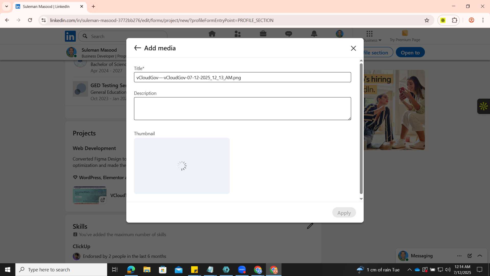
Task: View site information icon in address bar
Action: pos(44,20)
